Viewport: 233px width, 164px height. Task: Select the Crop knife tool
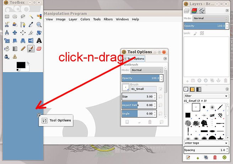coord(31,33)
